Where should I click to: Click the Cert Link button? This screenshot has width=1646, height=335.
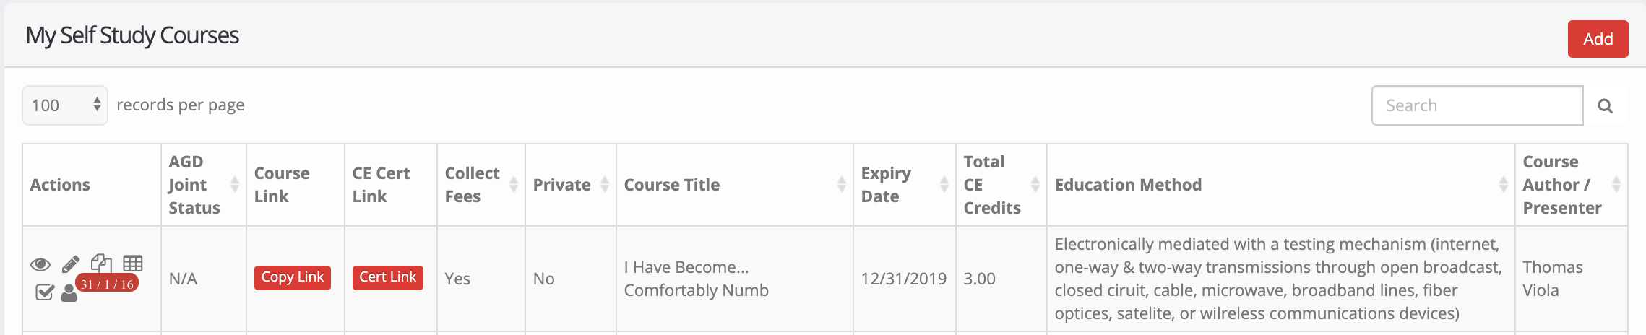[388, 277]
